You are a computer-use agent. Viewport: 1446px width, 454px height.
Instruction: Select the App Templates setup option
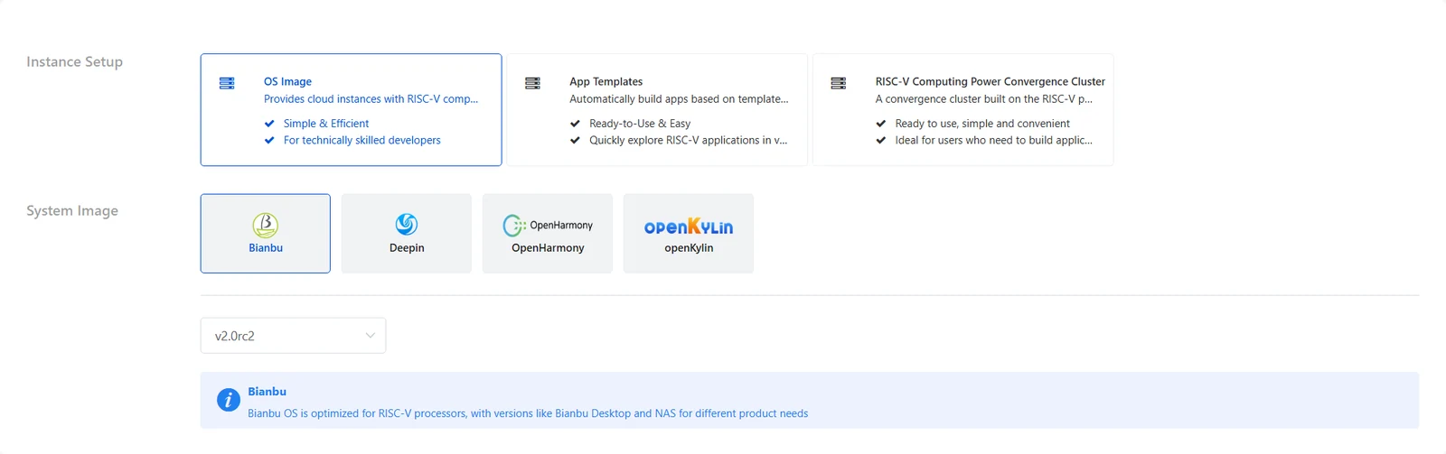pos(657,110)
